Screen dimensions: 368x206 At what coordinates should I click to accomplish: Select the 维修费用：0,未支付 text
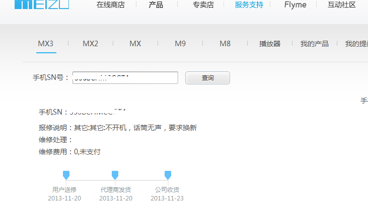coord(69,152)
